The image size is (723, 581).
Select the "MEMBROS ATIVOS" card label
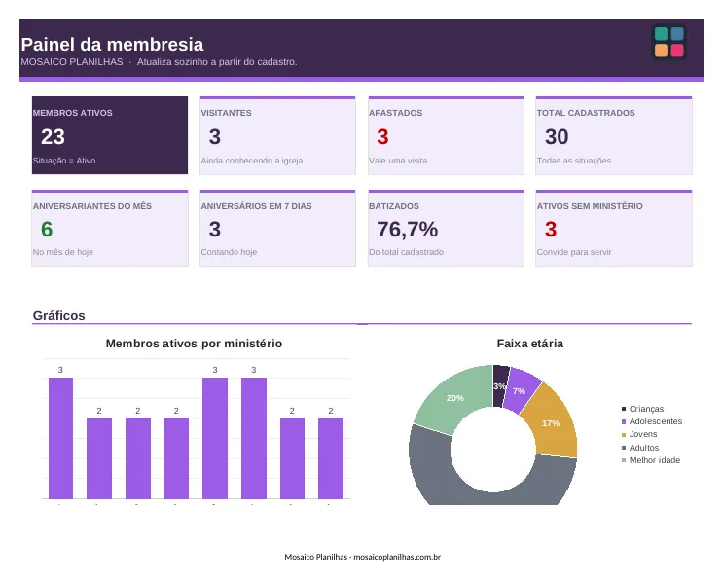click(x=72, y=113)
